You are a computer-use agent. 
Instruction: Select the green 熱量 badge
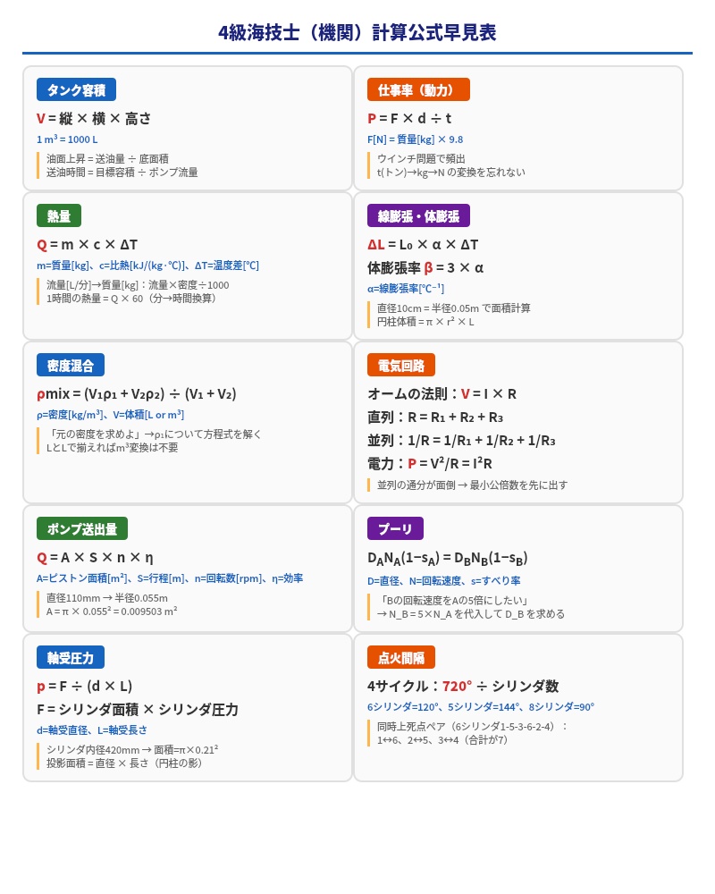(x=59, y=215)
